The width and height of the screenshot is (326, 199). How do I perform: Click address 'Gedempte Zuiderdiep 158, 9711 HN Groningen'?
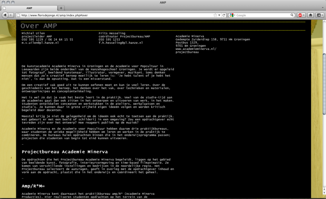(x=213, y=39)
